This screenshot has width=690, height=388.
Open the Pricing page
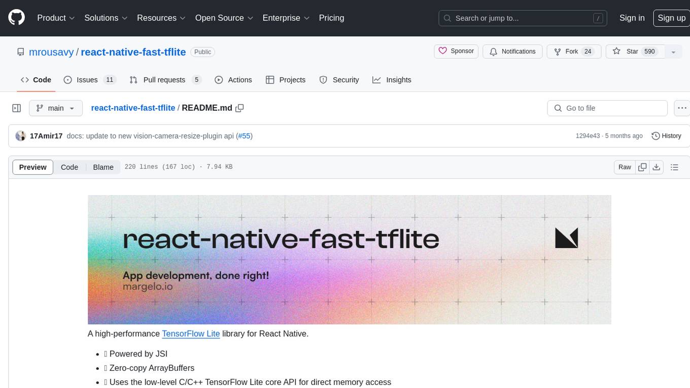tap(331, 18)
